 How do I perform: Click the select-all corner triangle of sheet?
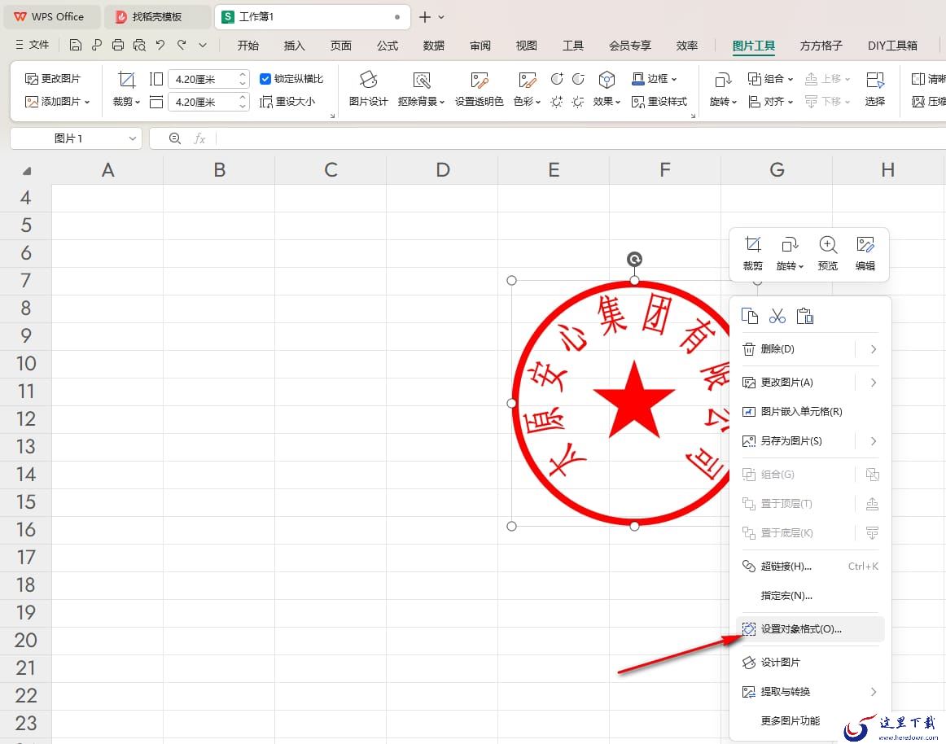[27, 171]
